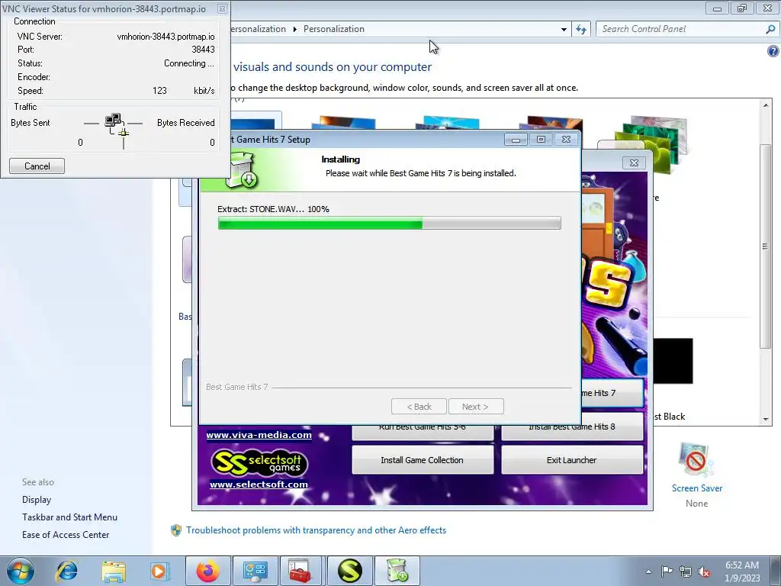Expand the breadcrumb arrow before Personalization
781x586 pixels.
pos(295,29)
